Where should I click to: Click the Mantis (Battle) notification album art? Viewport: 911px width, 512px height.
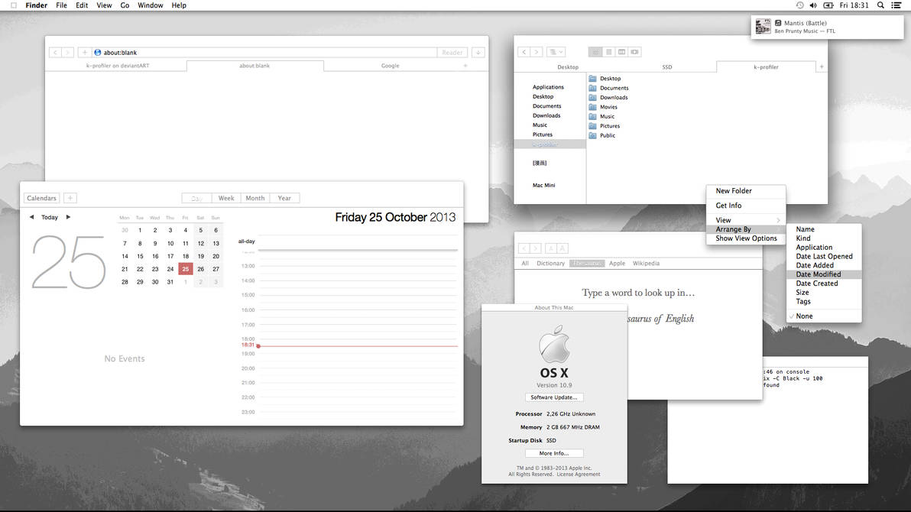[x=763, y=26]
